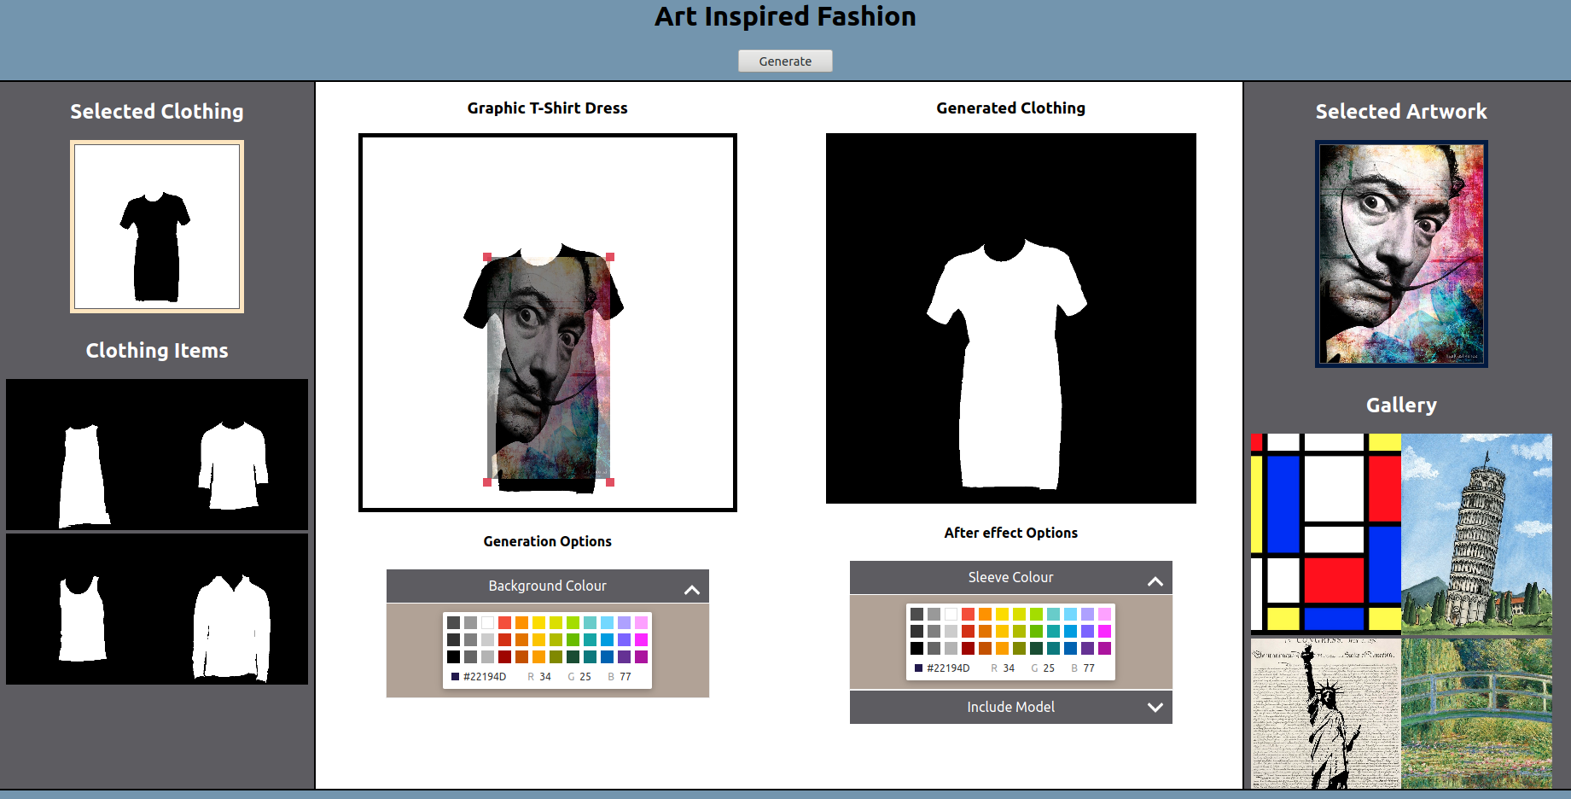Click hex field #22194D in Background Colour picker
The width and height of the screenshot is (1571, 799).
tap(485, 676)
